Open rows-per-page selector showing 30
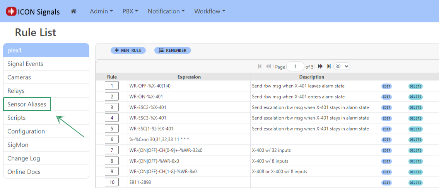Image resolution: width=439 pixels, height=188 pixels. click(x=342, y=66)
